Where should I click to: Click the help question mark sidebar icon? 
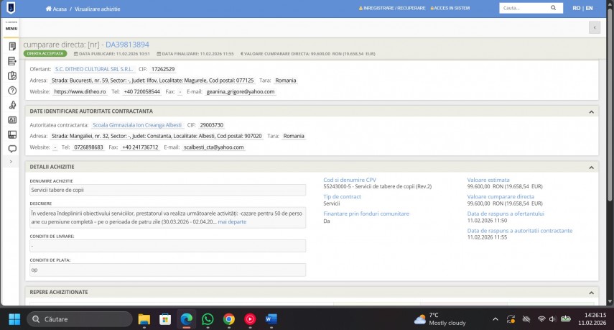[x=11, y=91]
